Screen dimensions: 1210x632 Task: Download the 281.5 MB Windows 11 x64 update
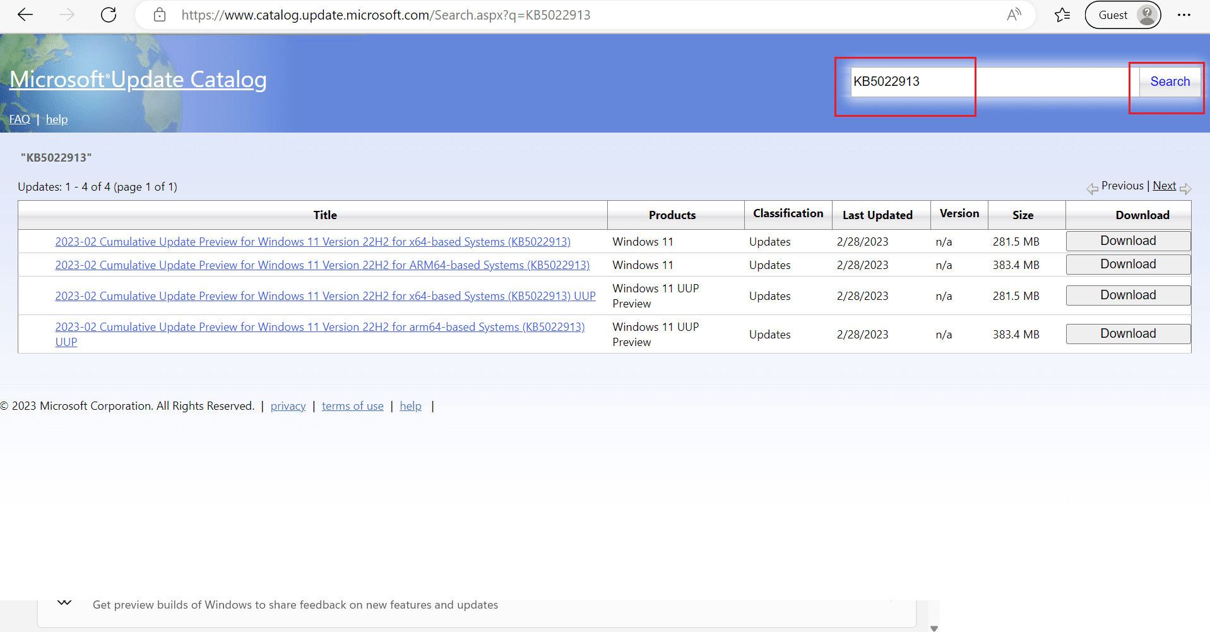pos(1128,241)
